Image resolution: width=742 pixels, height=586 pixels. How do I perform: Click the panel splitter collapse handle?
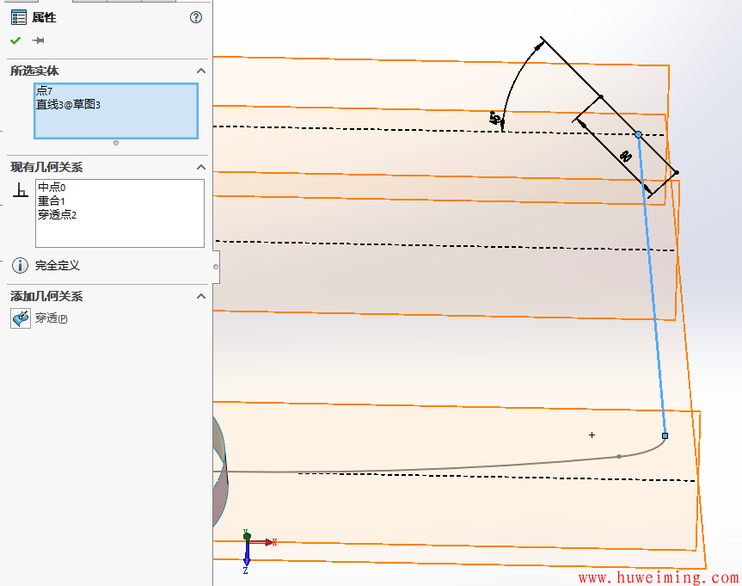coord(215,267)
